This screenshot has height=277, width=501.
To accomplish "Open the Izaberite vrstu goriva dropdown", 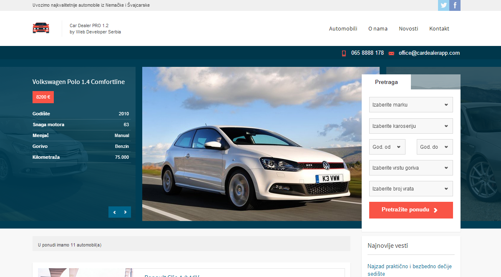I will pos(411,168).
